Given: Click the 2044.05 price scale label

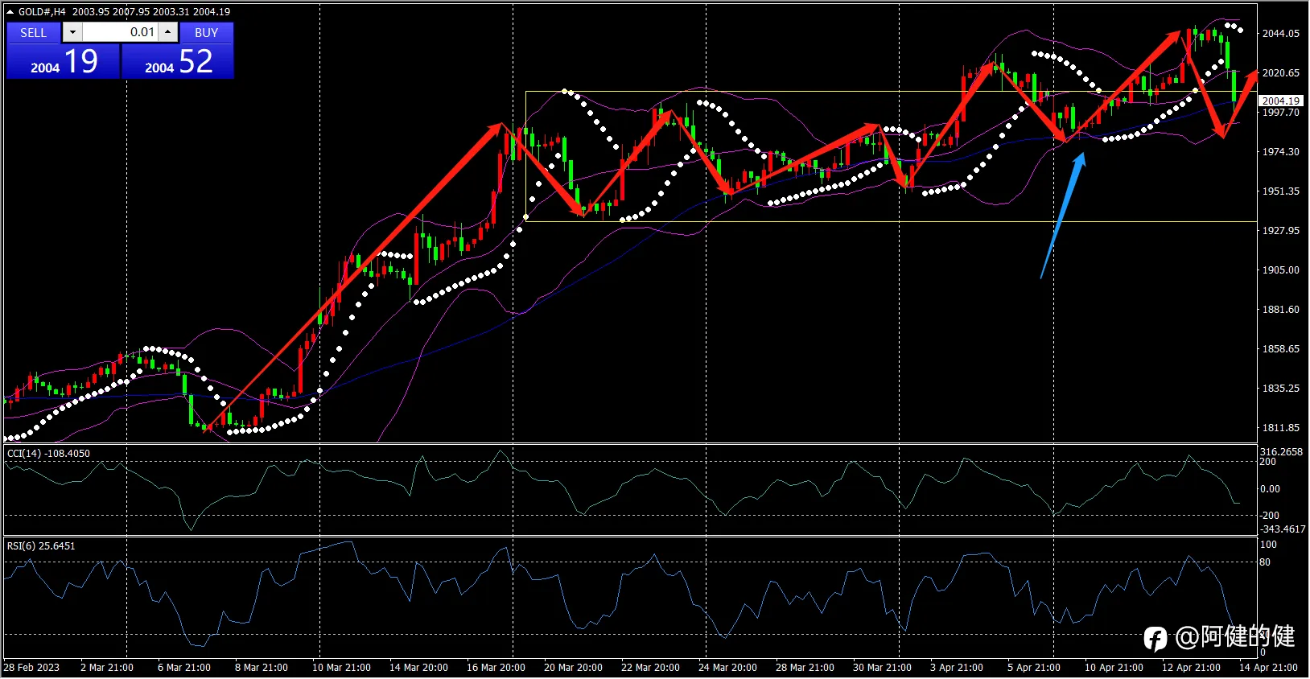Looking at the screenshot, I should coord(1281,34).
